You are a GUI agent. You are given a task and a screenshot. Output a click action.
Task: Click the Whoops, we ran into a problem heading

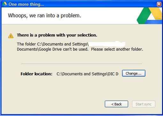[x=44, y=16]
